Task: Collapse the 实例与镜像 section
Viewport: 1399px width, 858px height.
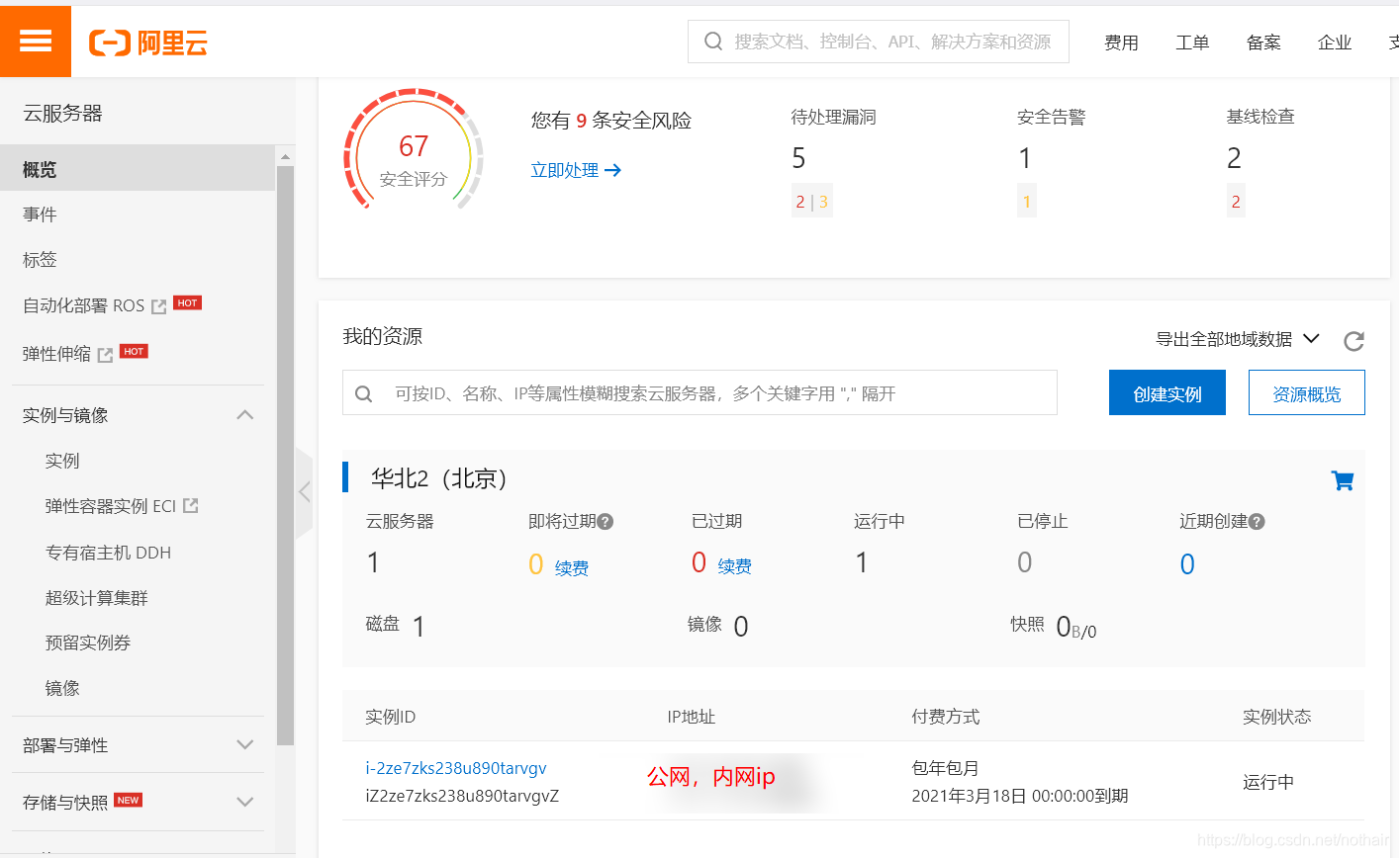Action: (x=245, y=415)
